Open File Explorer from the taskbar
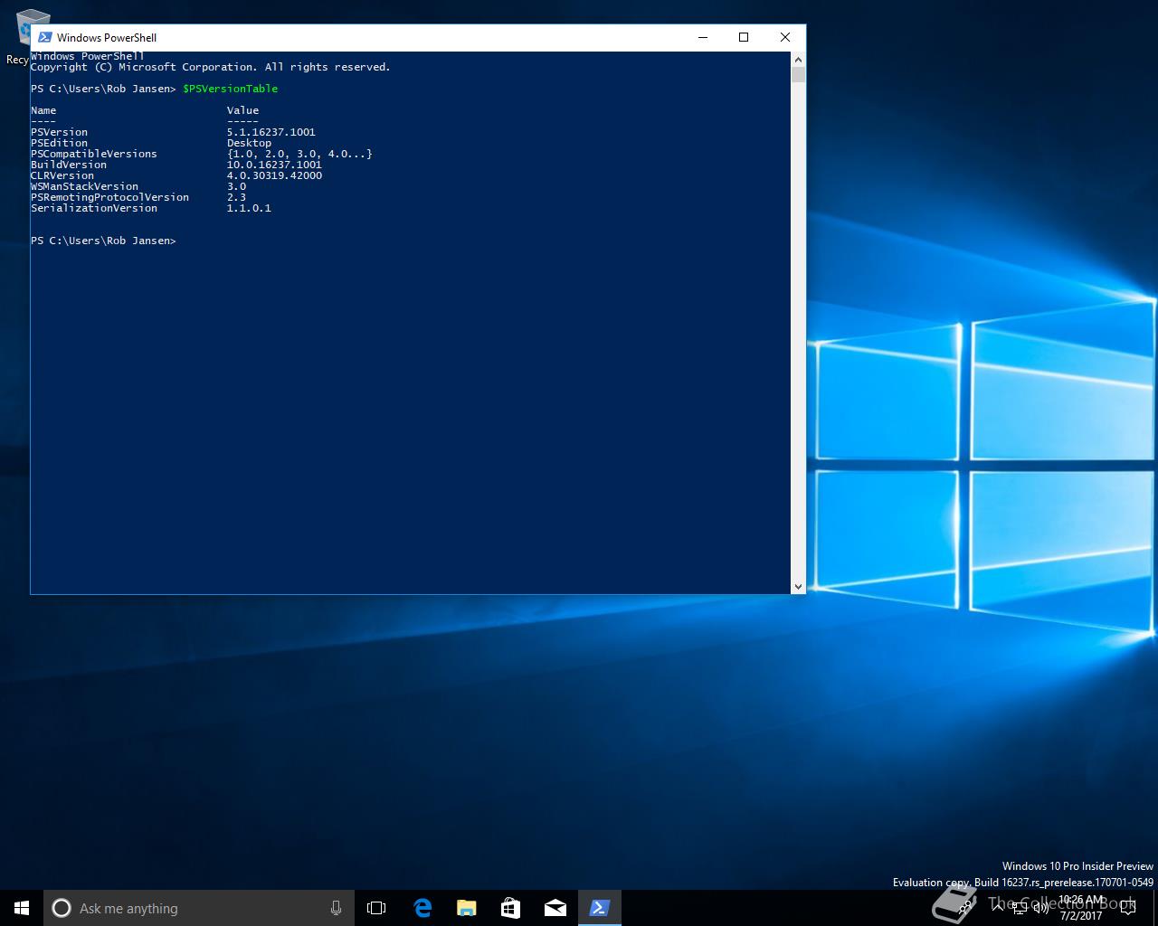 466,908
